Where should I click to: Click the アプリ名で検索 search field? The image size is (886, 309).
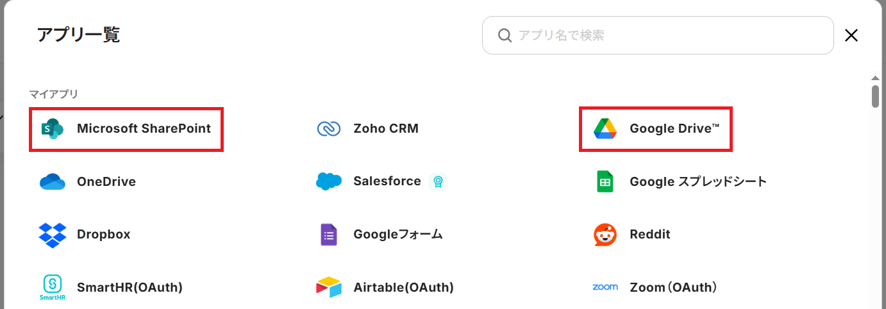coord(667,35)
